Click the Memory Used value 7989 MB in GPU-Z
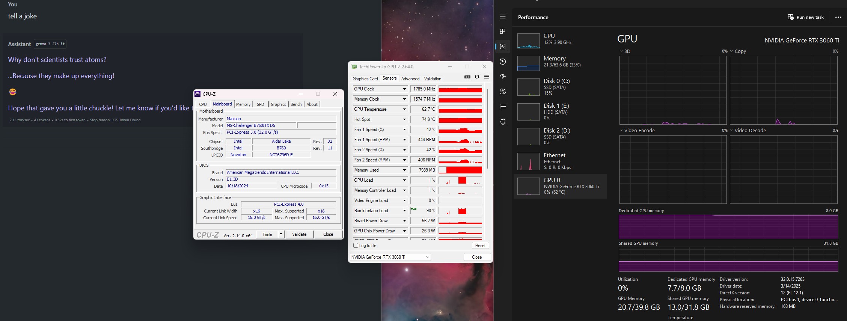847x321 pixels. click(x=423, y=170)
